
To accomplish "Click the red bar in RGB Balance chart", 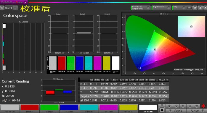I will [x=50, y=92].
